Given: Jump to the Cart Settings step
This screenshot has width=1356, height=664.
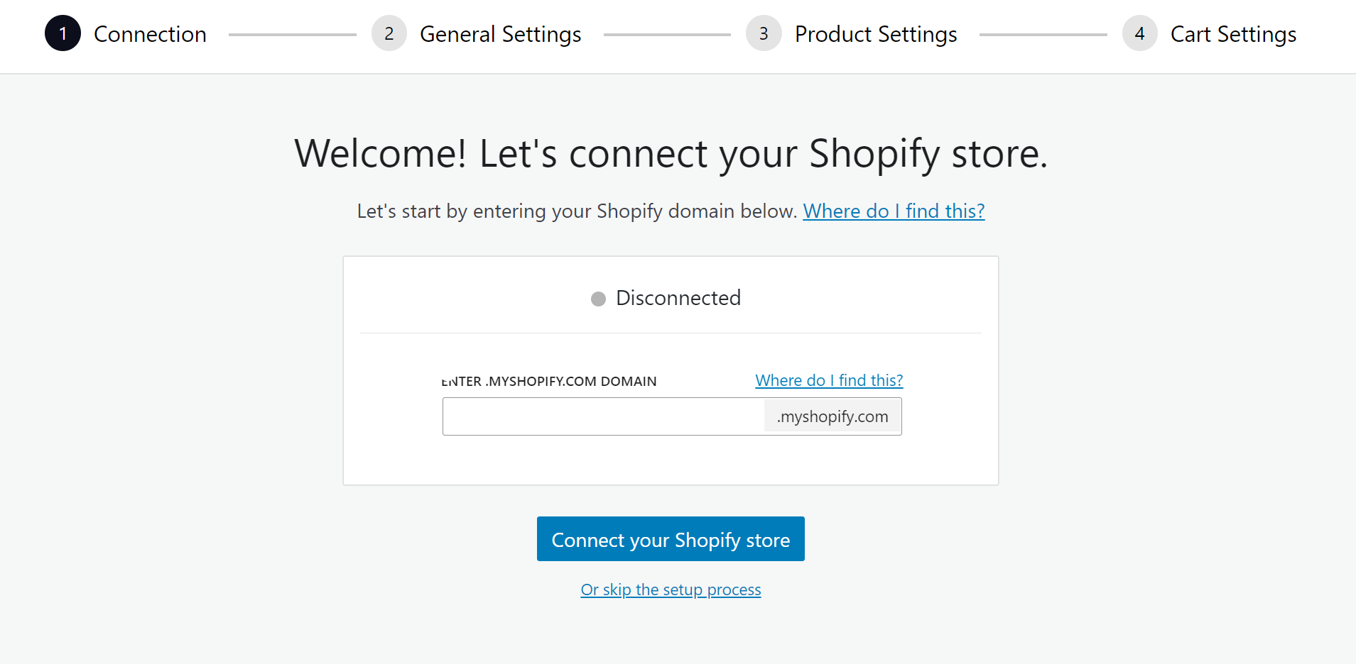Looking at the screenshot, I should point(1233,34).
